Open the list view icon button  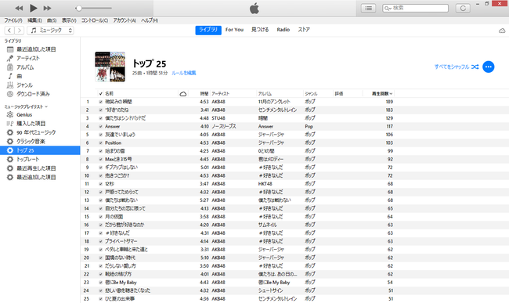click(x=369, y=8)
